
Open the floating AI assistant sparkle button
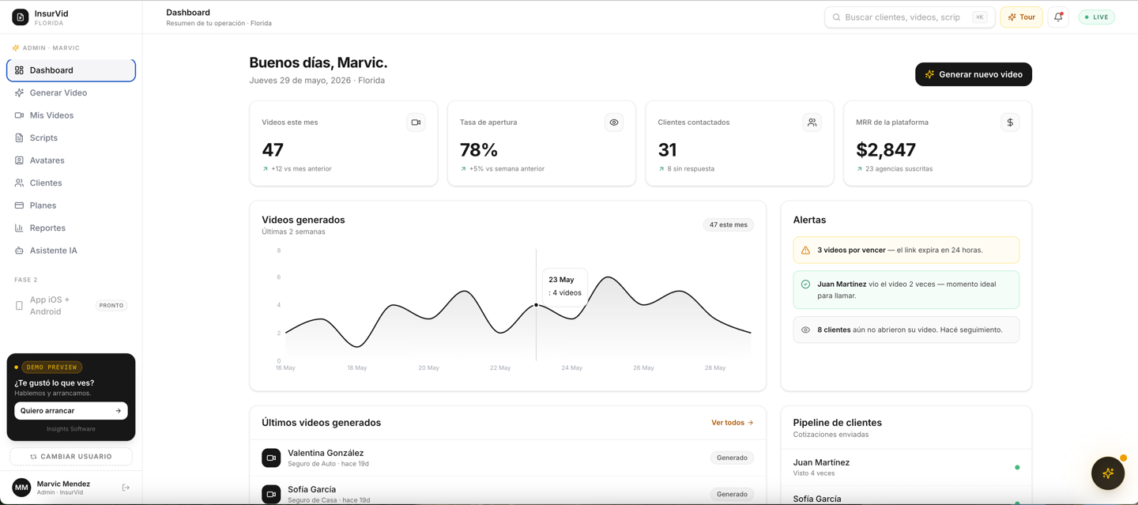click(1108, 473)
